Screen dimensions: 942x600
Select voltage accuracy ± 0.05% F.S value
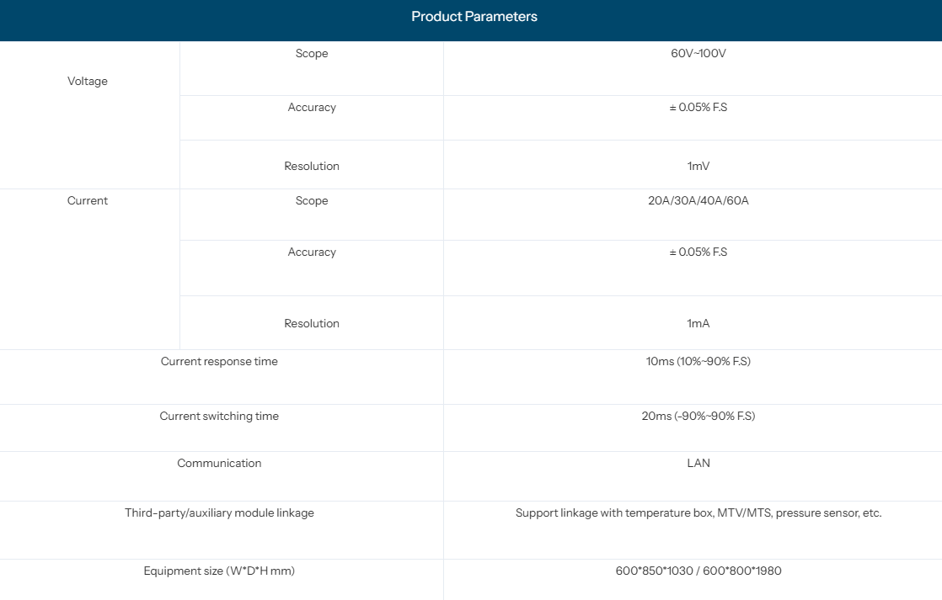(x=698, y=108)
